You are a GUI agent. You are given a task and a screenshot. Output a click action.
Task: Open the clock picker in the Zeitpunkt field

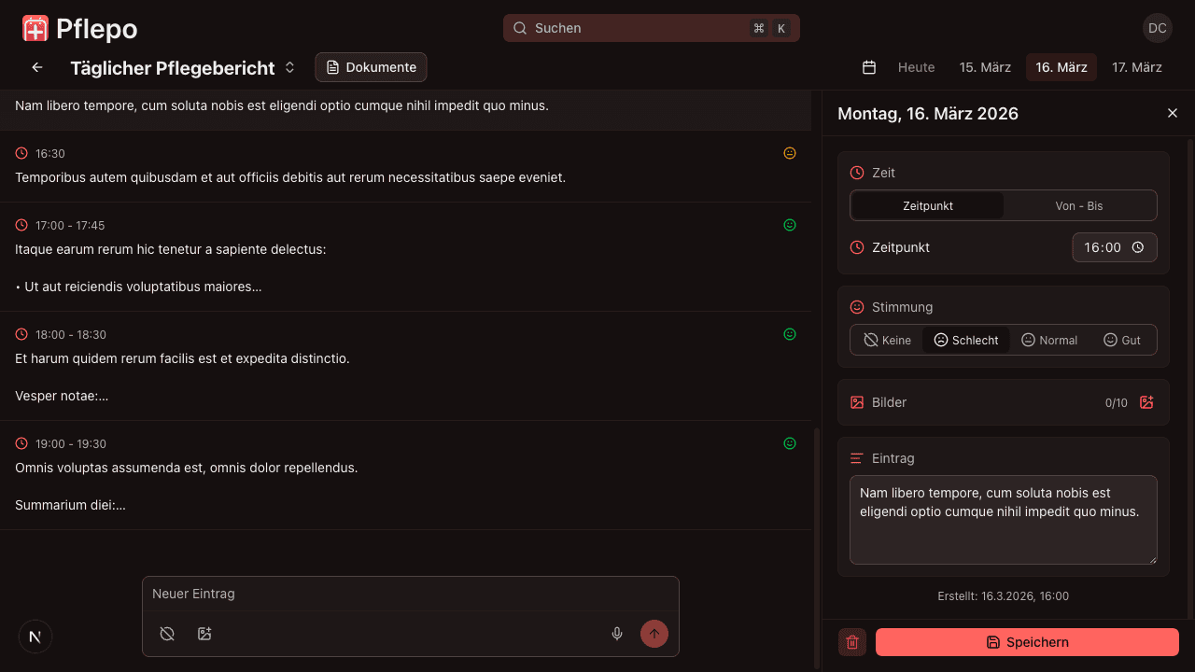tap(1138, 247)
